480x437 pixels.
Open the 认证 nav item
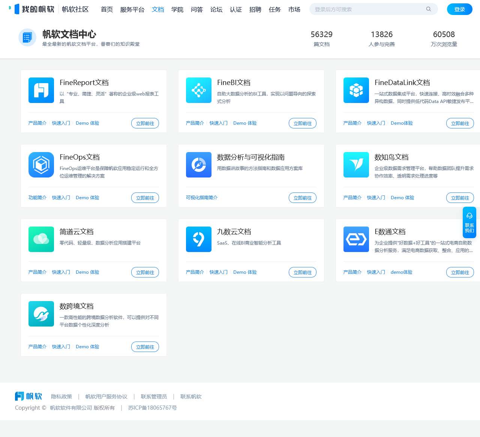pyautogui.click(x=236, y=9)
